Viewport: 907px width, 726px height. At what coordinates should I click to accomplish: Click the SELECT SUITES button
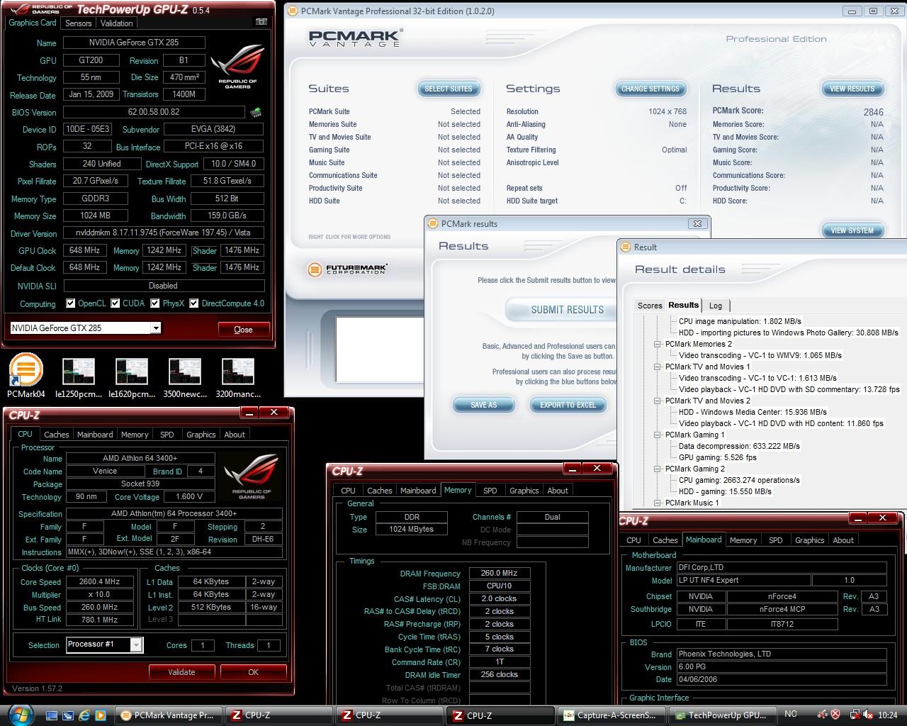449,89
